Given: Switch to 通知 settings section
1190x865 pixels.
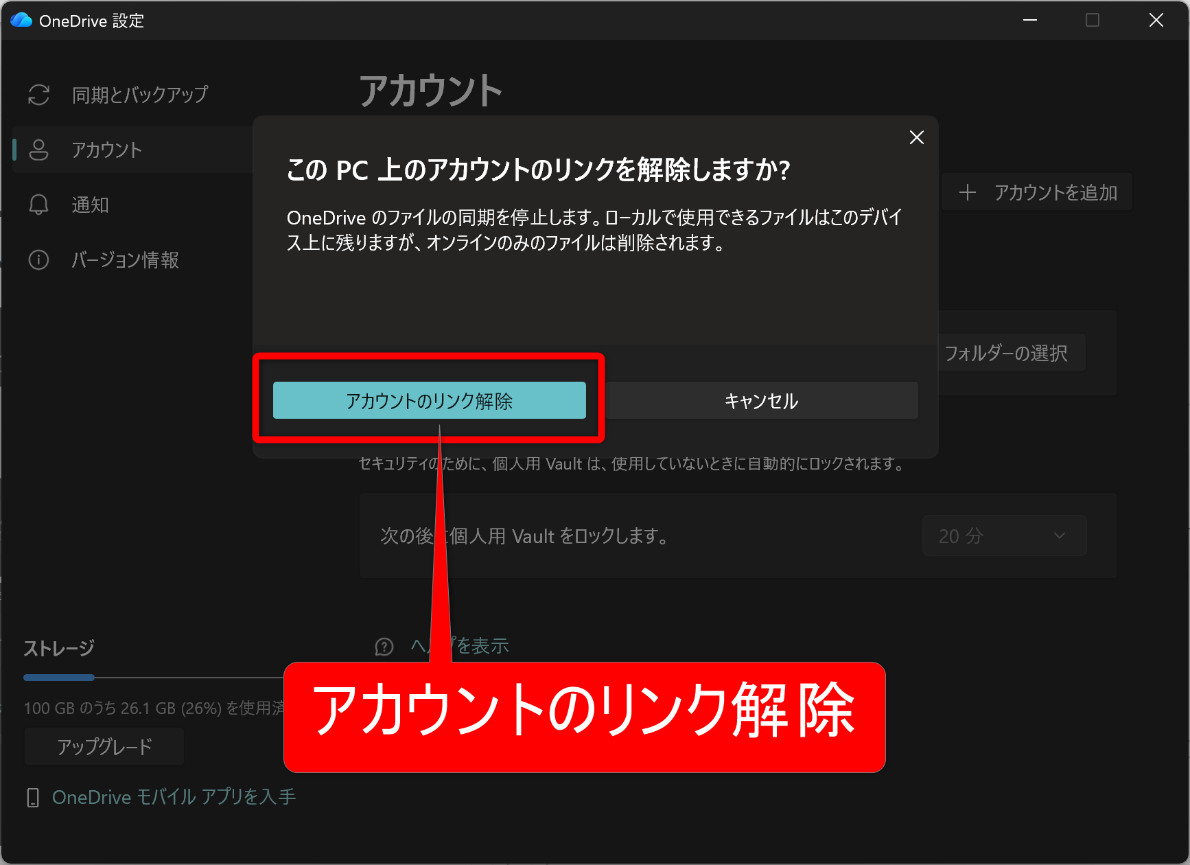Looking at the screenshot, I should coord(90,205).
